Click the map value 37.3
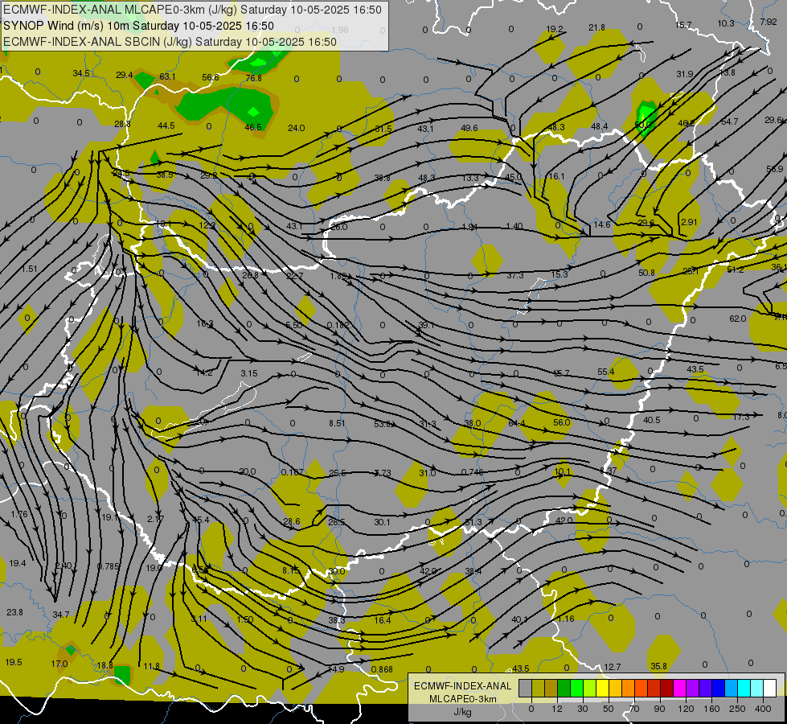This screenshot has height=724, width=787. (515, 275)
